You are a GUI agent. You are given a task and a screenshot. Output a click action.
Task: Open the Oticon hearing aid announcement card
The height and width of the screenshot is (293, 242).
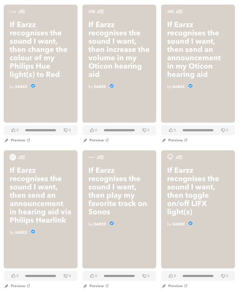tap(198, 63)
